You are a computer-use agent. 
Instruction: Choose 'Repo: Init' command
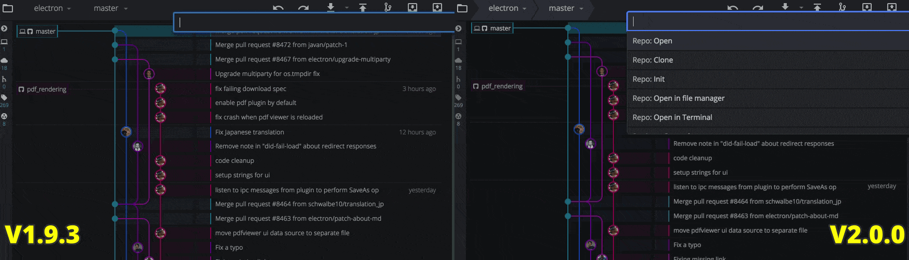[768, 79]
